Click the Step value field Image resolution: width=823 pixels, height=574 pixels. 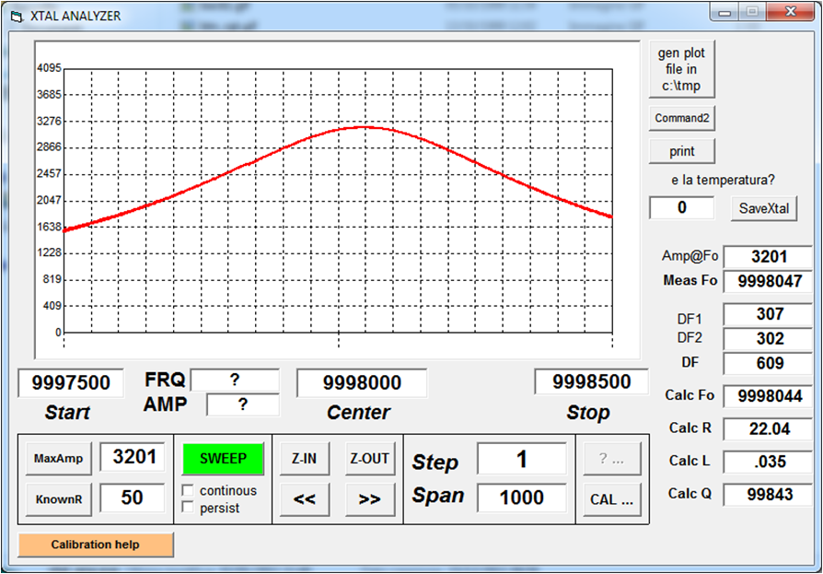click(x=522, y=459)
